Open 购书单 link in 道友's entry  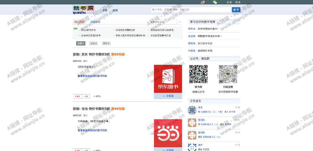click(232, 112)
